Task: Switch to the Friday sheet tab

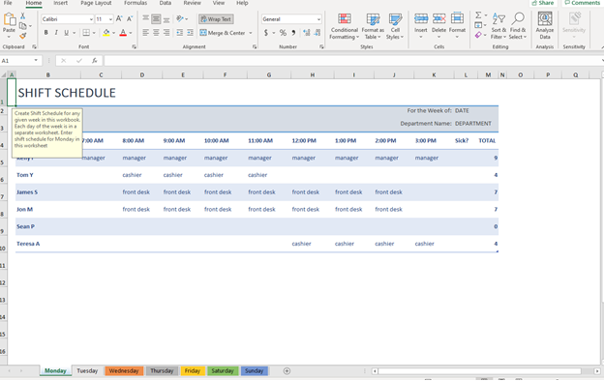Action: [193, 371]
